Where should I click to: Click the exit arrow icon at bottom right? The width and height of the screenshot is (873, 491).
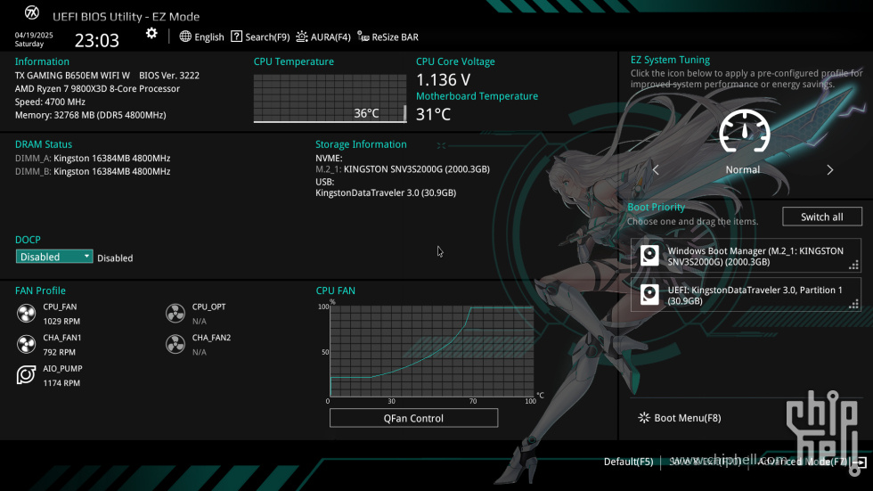pyautogui.click(x=860, y=462)
